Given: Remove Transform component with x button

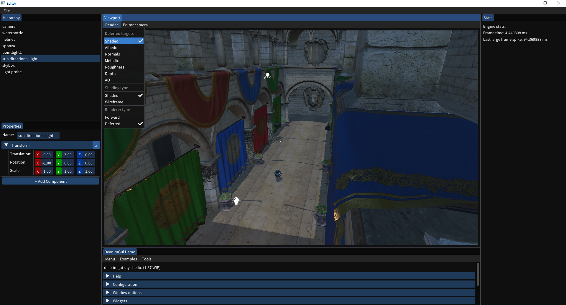Looking at the screenshot, I should pos(96,145).
